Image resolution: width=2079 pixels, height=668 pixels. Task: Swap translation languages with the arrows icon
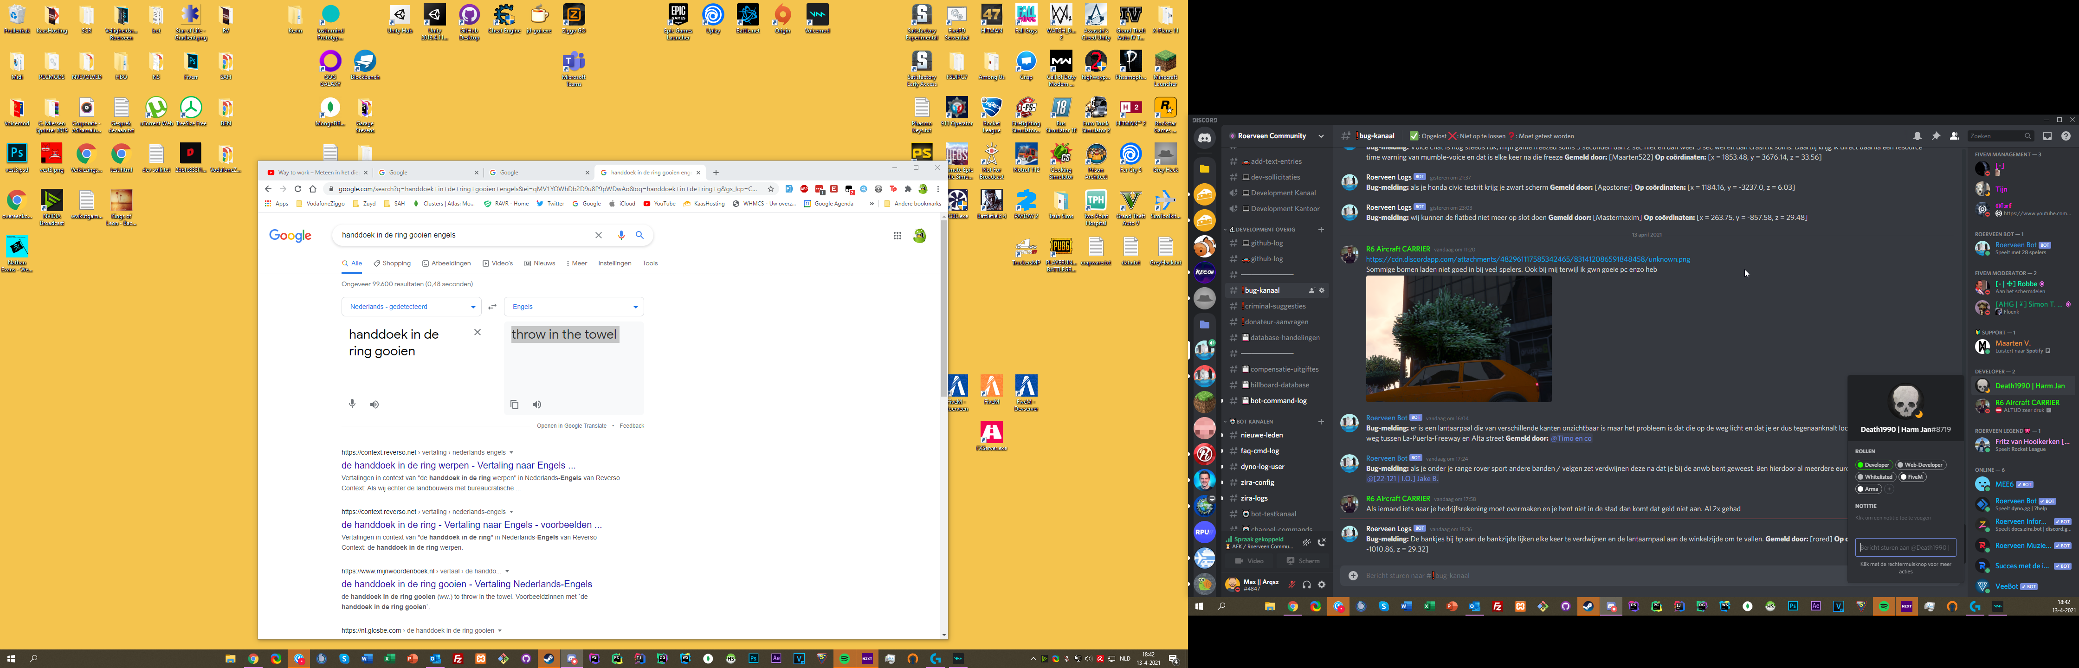click(x=492, y=307)
